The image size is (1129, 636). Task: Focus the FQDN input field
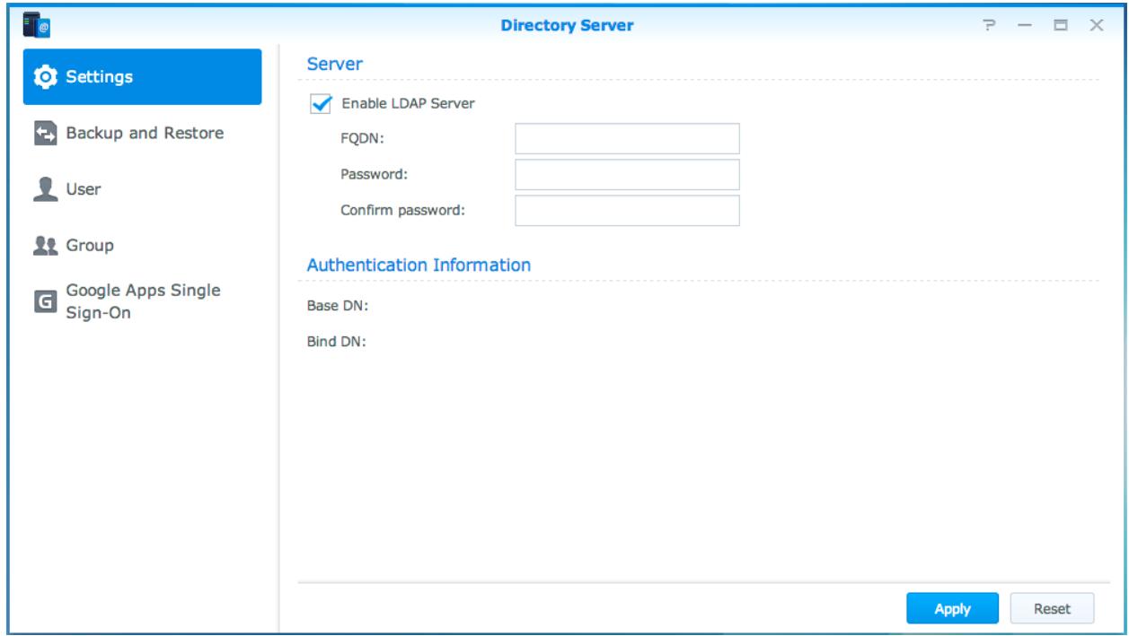click(627, 139)
